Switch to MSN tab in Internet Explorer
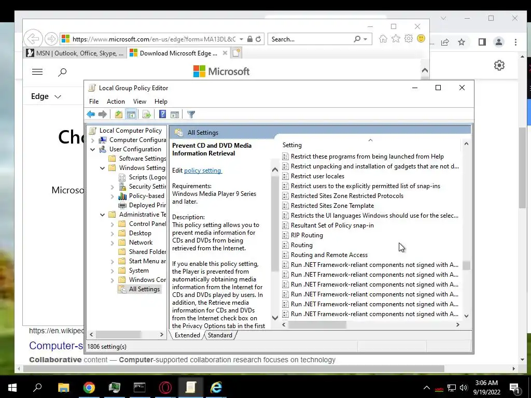This screenshot has height=398, width=531. pos(75,53)
